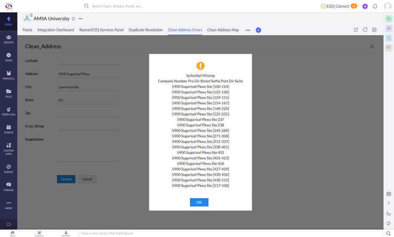
Task: Select suggestion Ste [517-538]
Action: (201, 186)
